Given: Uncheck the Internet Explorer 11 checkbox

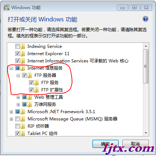Looking at the screenshot, I should pyautogui.click(x=17, y=54).
